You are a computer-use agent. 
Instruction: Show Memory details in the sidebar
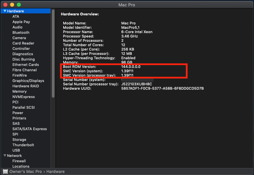pos(20,91)
